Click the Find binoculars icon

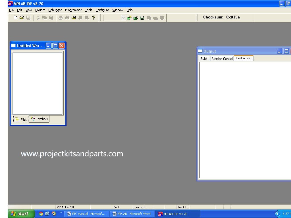(x=67, y=18)
